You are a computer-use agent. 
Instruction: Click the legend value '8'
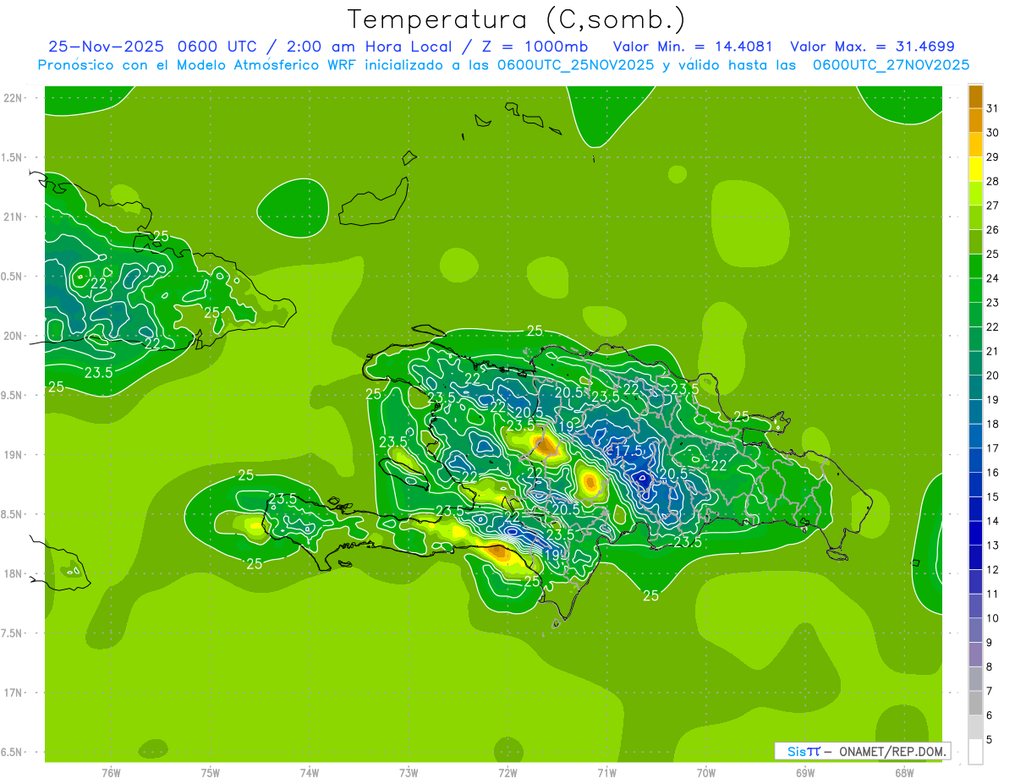click(x=990, y=667)
